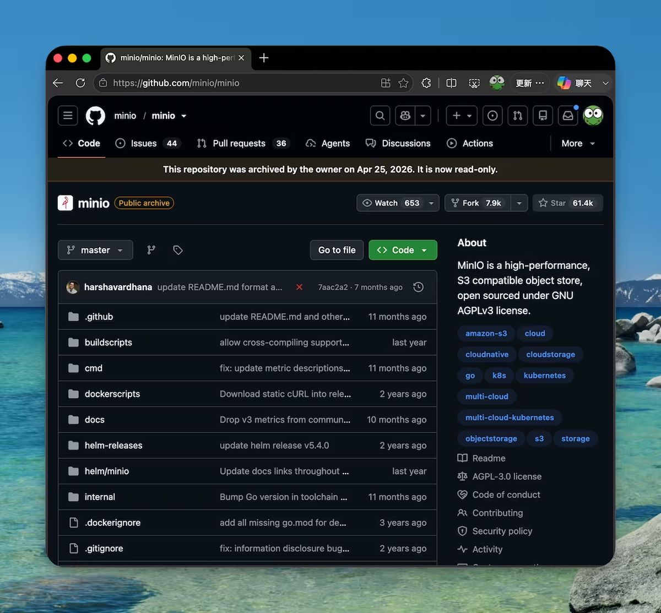The image size is (661, 613).
Task: Open the internal folder
Action: [100, 497]
